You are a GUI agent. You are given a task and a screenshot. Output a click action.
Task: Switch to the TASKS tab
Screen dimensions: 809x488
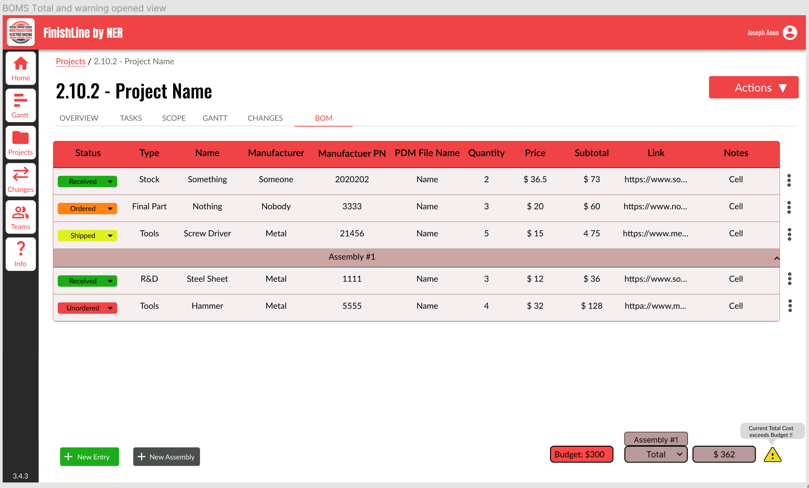coord(130,118)
